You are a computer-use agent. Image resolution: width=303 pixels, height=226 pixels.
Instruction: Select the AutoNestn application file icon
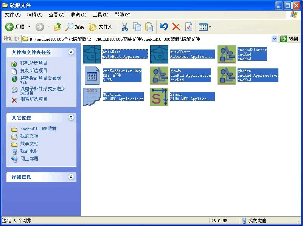(x=159, y=54)
